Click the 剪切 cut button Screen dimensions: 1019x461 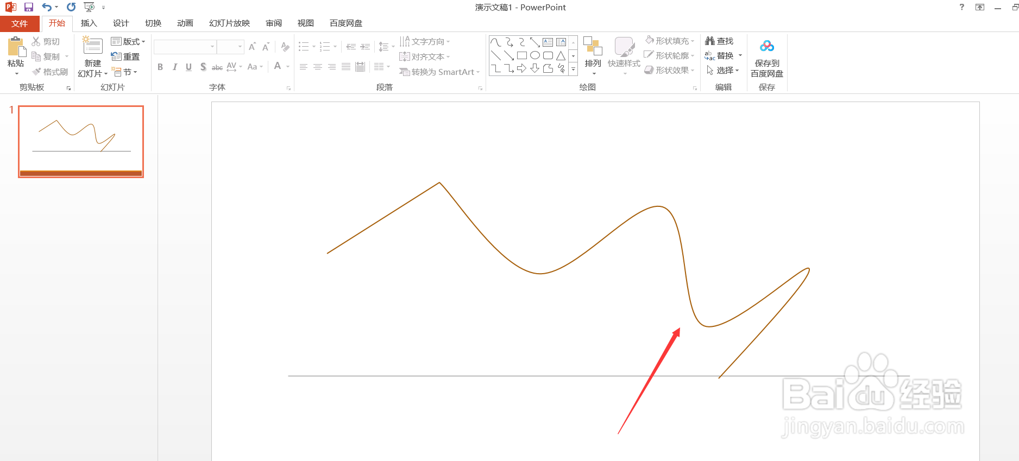(46, 41)
